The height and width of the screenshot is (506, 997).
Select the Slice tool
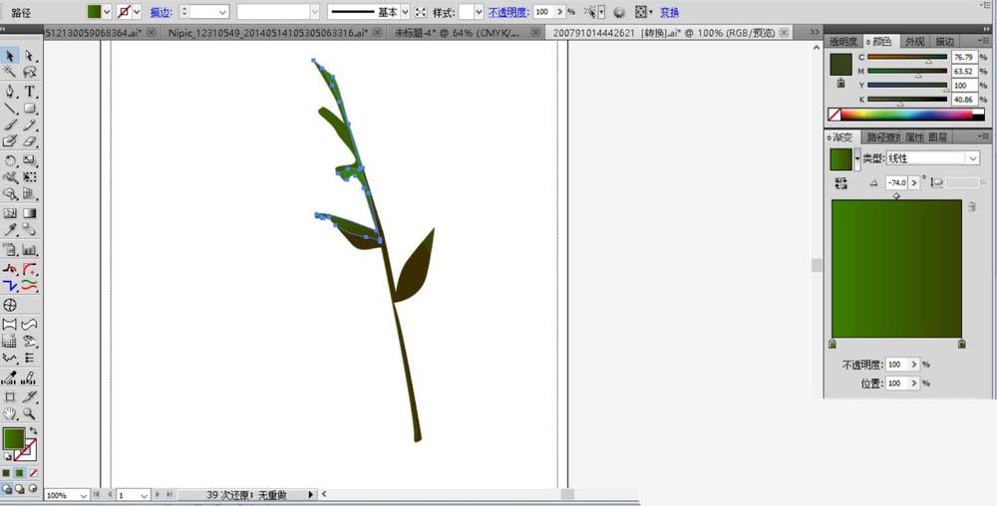[x=29, y=396]
